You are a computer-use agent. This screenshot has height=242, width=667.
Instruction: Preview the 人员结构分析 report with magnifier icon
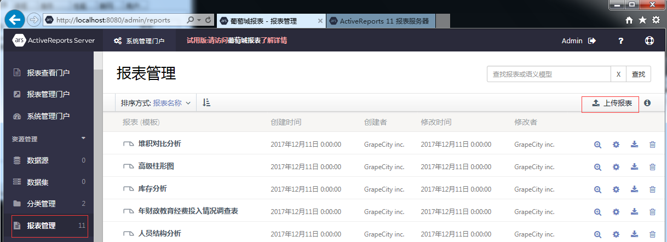[597, 234]
